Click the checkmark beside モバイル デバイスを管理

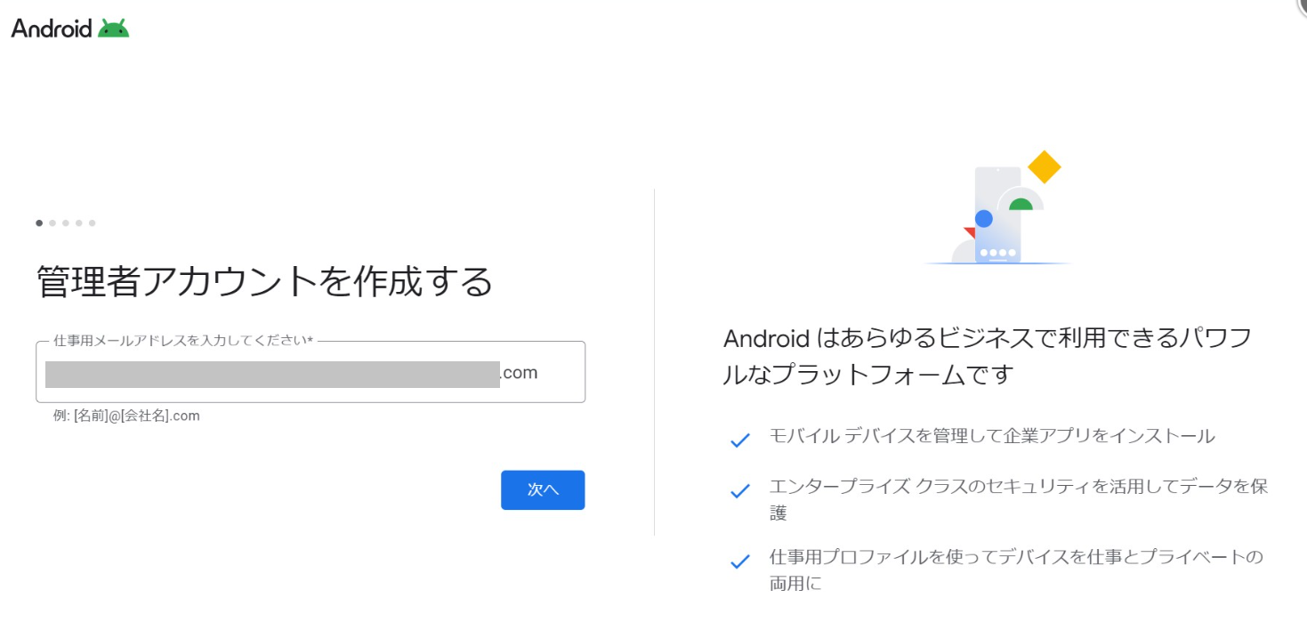click(x=739, y=440)
